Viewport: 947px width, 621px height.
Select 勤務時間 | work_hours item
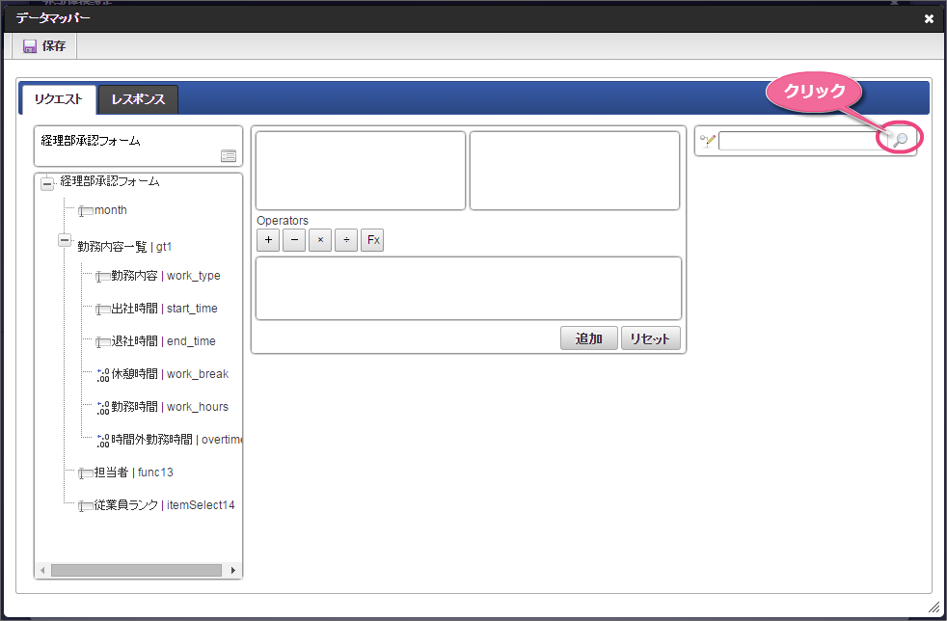coord(170,407)
